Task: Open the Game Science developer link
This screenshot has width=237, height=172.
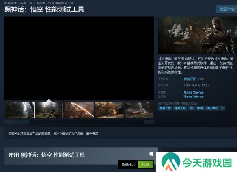Action: coord(194,92)
